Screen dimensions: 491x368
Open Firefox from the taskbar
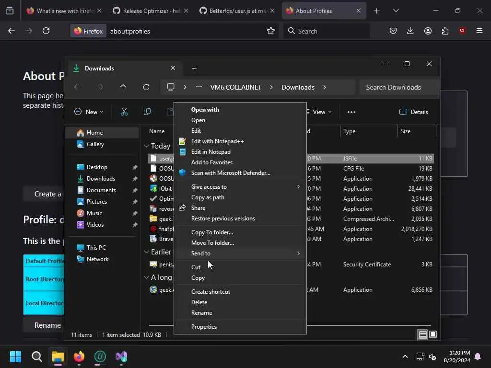(x=79, y=356)
